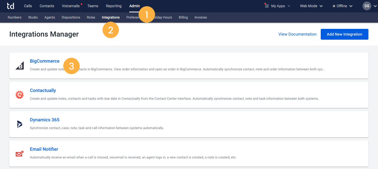Viewport: 378px width, 169px height.
Task: Open the Email Notifier integration link
Action: pos(44,149)
